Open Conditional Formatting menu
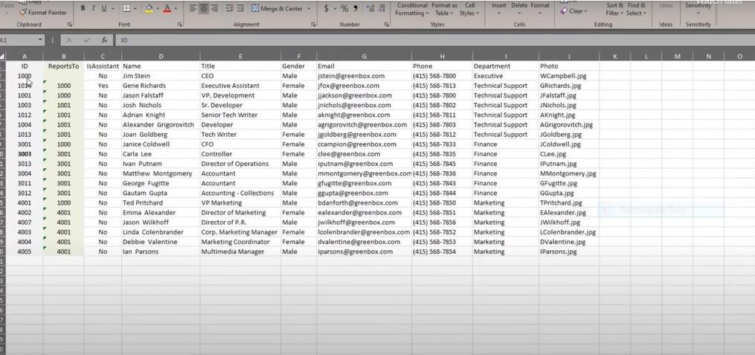Viewport: 755px width, 355px height. click(x=411, y=9)
